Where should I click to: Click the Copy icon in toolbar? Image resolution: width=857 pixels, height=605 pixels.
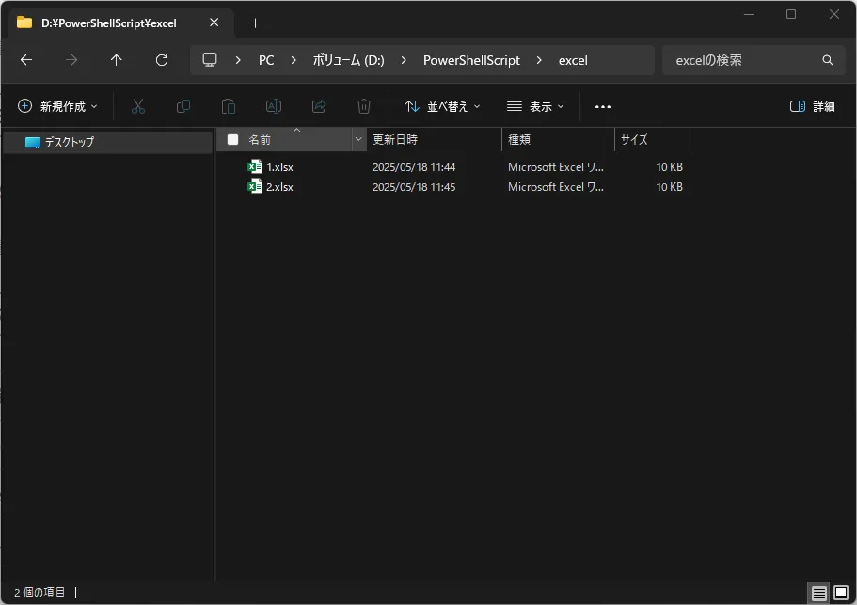coord(183,106)
